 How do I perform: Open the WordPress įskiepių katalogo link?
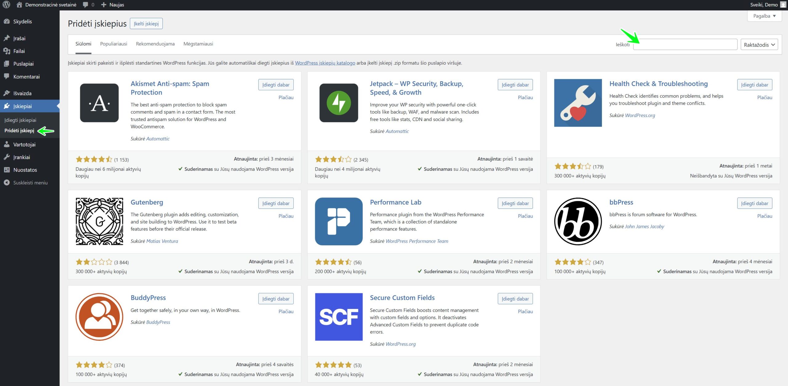325,63
